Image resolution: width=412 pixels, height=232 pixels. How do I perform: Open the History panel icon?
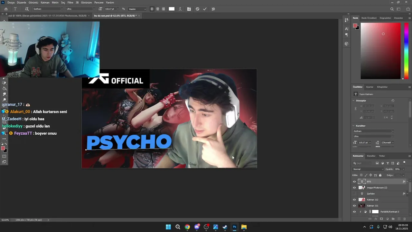[346, 20]
